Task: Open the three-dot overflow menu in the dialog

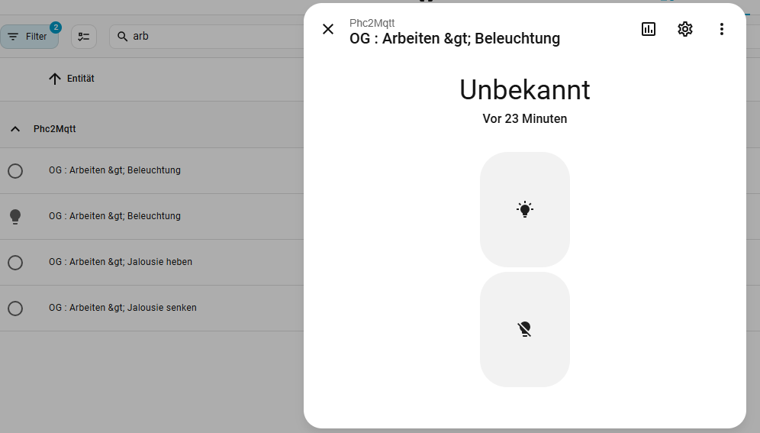Action: pos(722,29)
